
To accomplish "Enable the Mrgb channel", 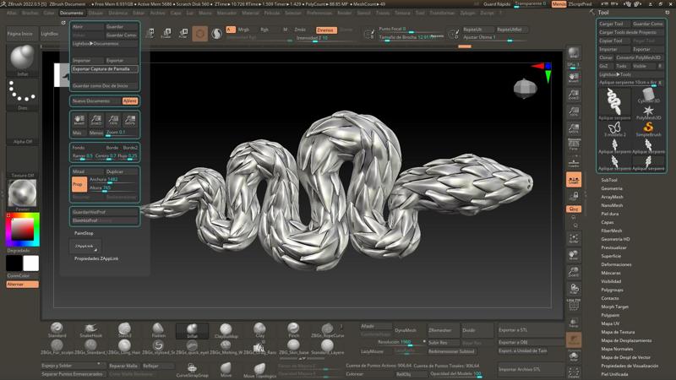I will click(x=244, y=30).
